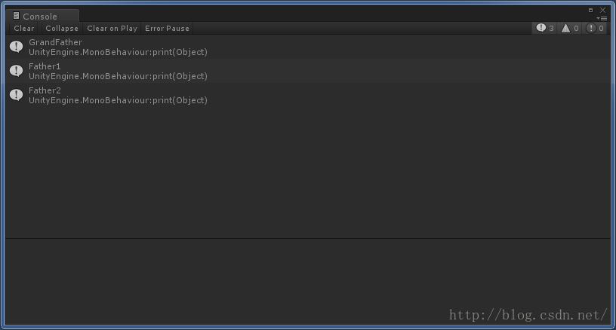Click the Clear button

(23, 28)
